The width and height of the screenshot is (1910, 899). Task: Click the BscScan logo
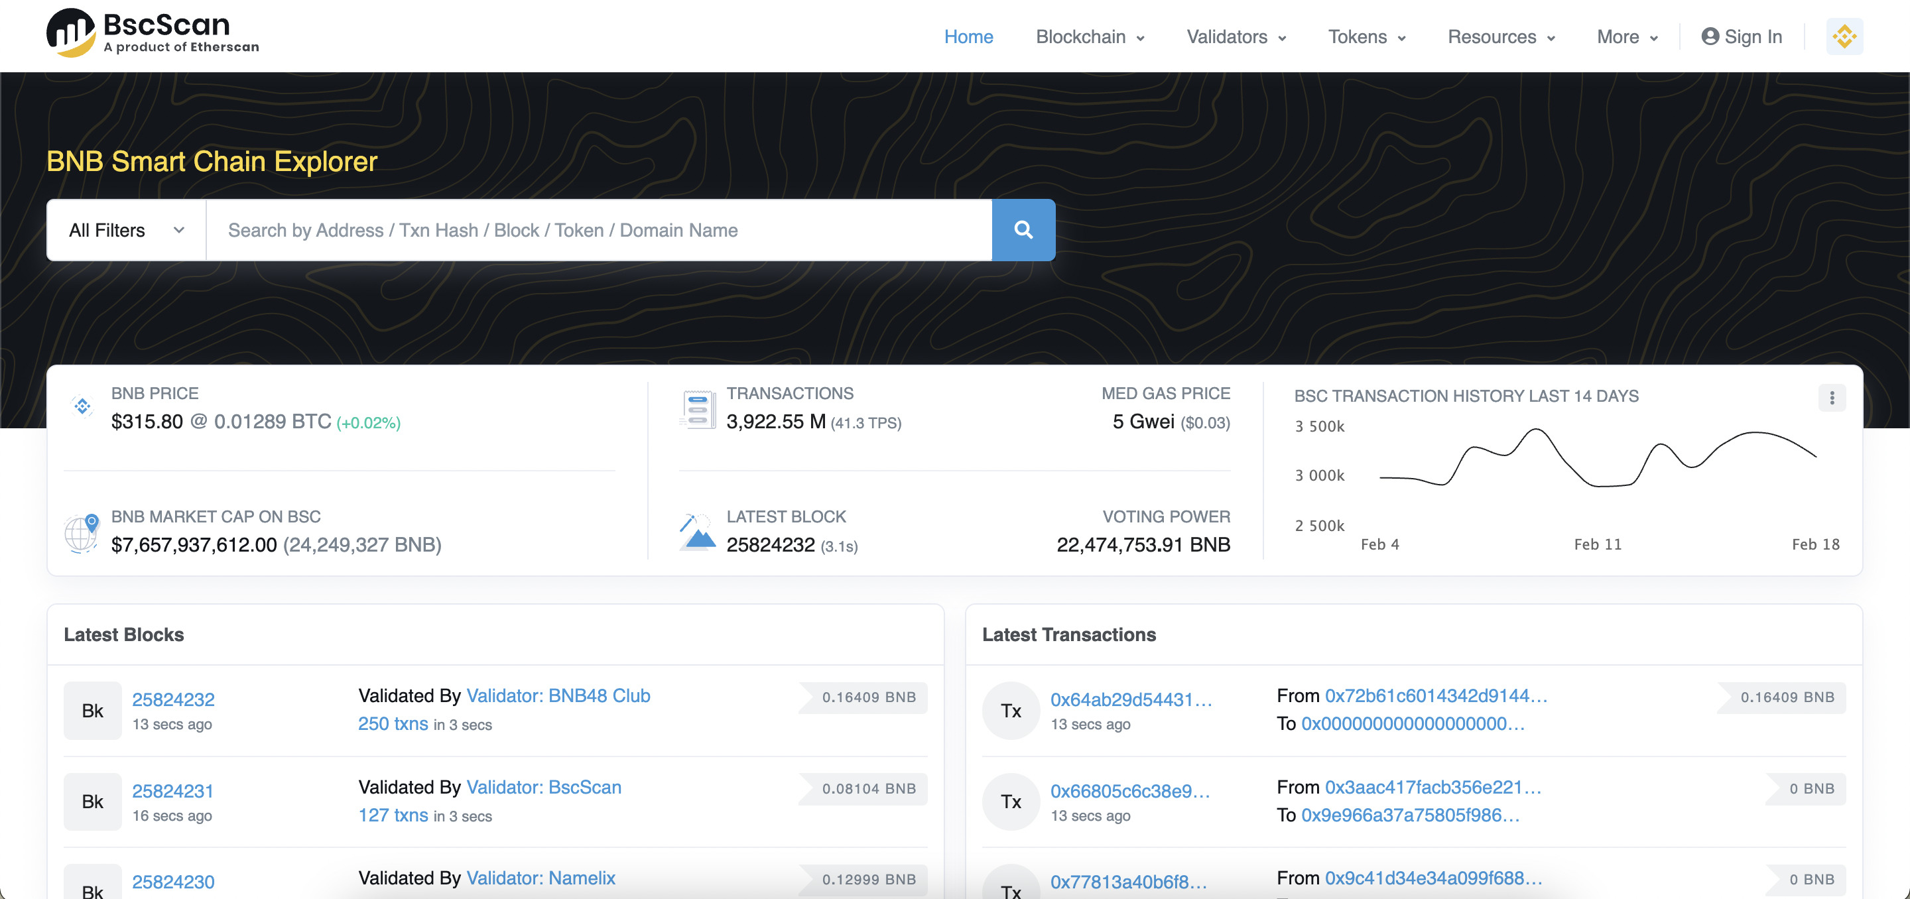click(153, 34)
